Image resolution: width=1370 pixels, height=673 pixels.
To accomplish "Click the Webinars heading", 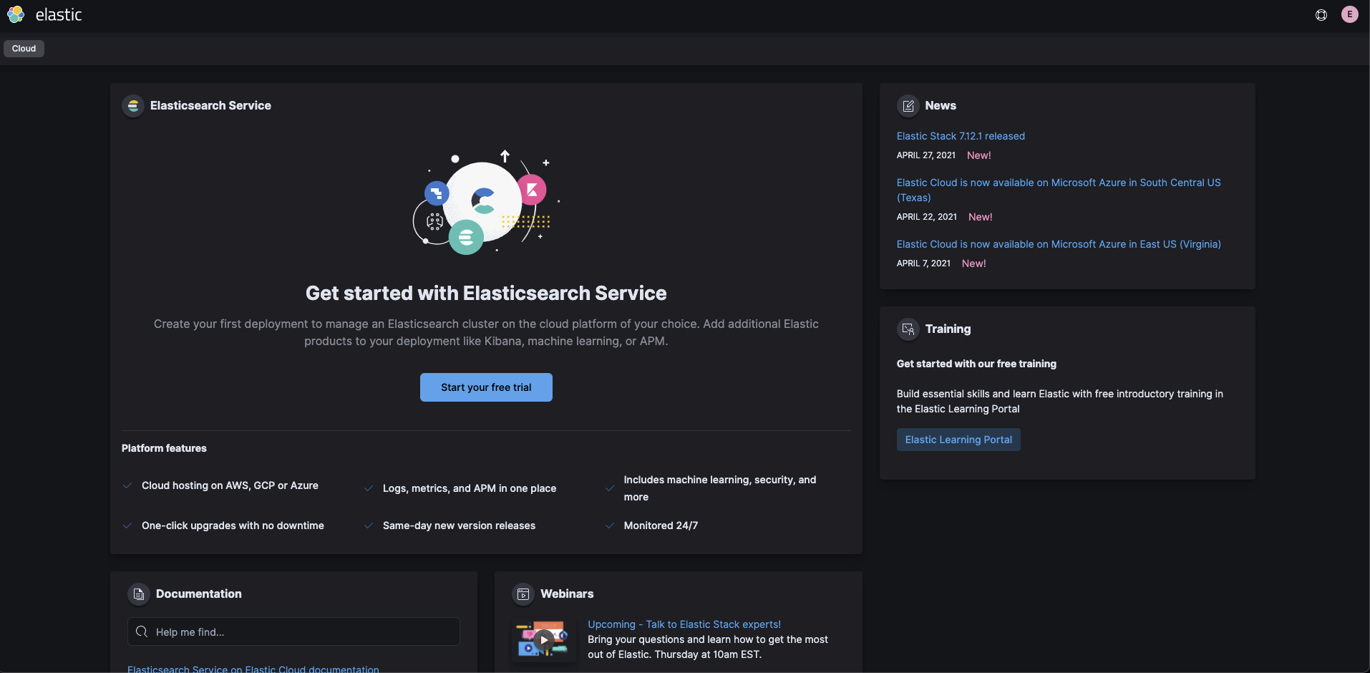I will click(567, 594).
